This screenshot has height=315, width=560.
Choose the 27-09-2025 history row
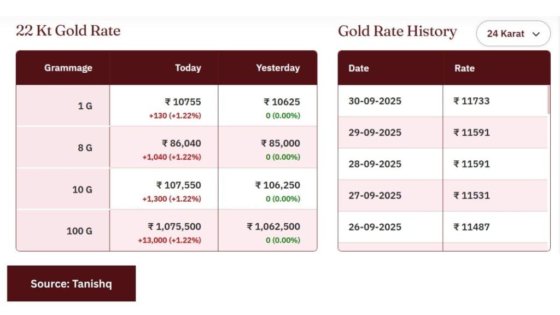tap(442, 195)
